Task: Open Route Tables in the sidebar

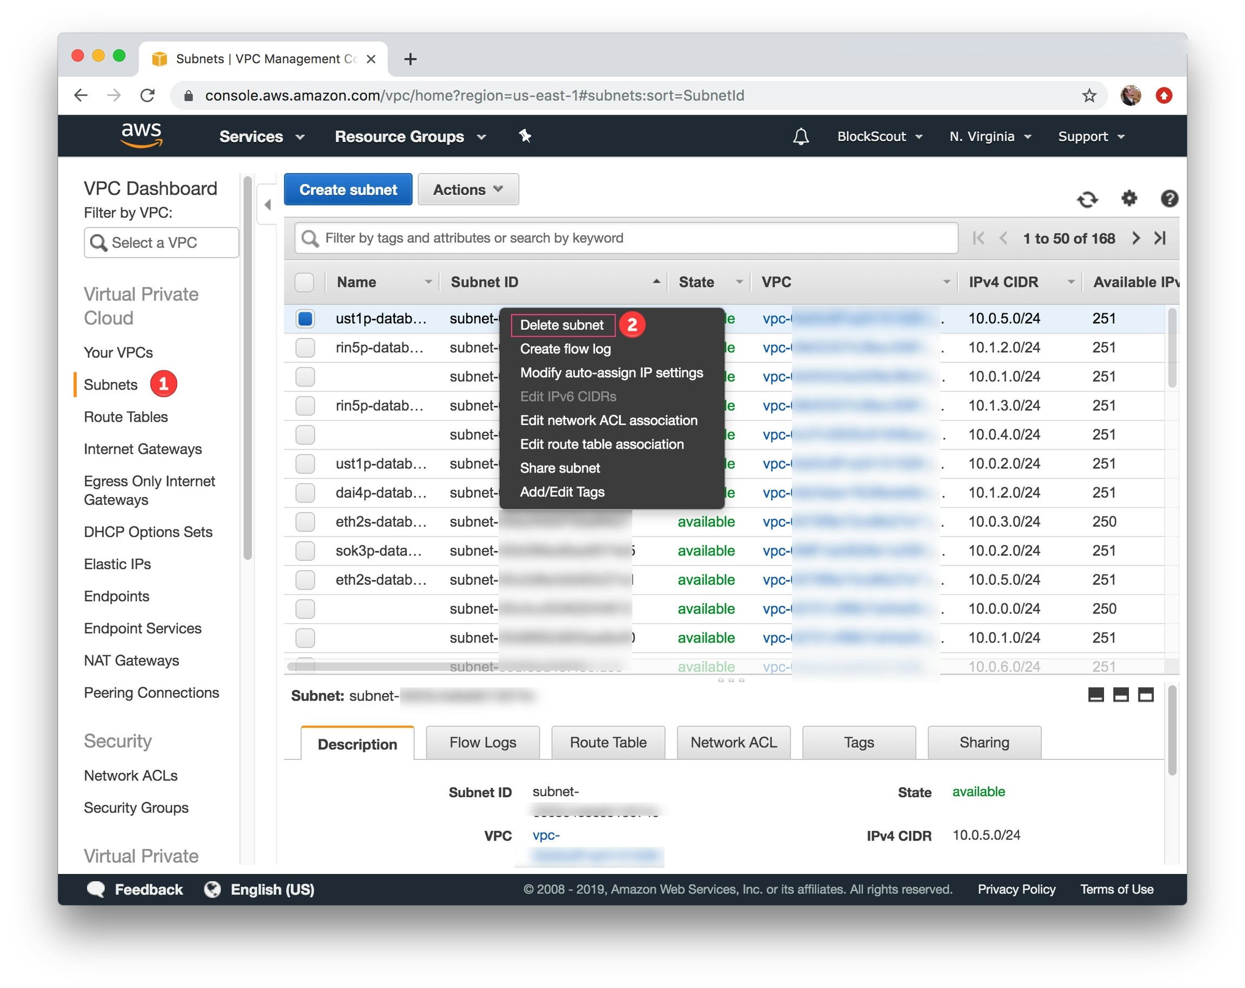Action: pos(125,417)
